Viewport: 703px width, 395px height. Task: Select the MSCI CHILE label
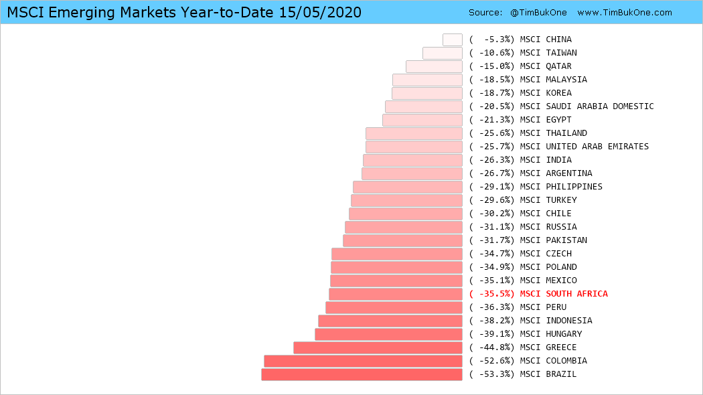click(546, 214)
